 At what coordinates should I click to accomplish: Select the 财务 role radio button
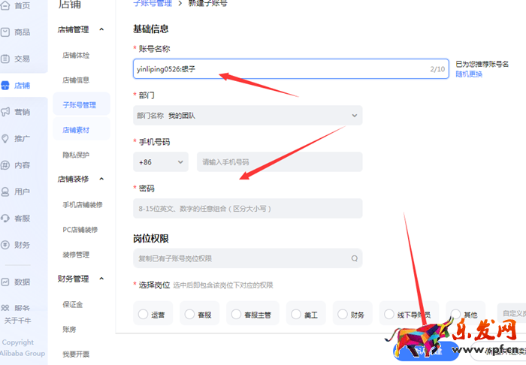point(343,314)
